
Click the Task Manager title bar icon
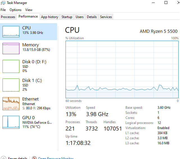pos(3,3)
